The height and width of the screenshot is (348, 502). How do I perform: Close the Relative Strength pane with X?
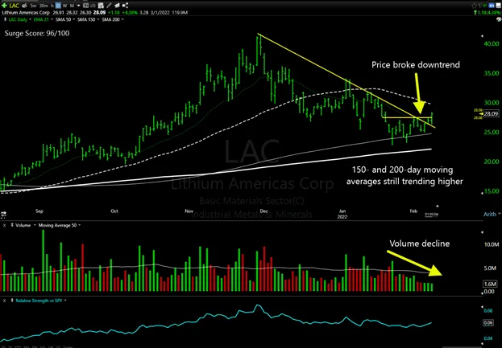tap(5, 301)
